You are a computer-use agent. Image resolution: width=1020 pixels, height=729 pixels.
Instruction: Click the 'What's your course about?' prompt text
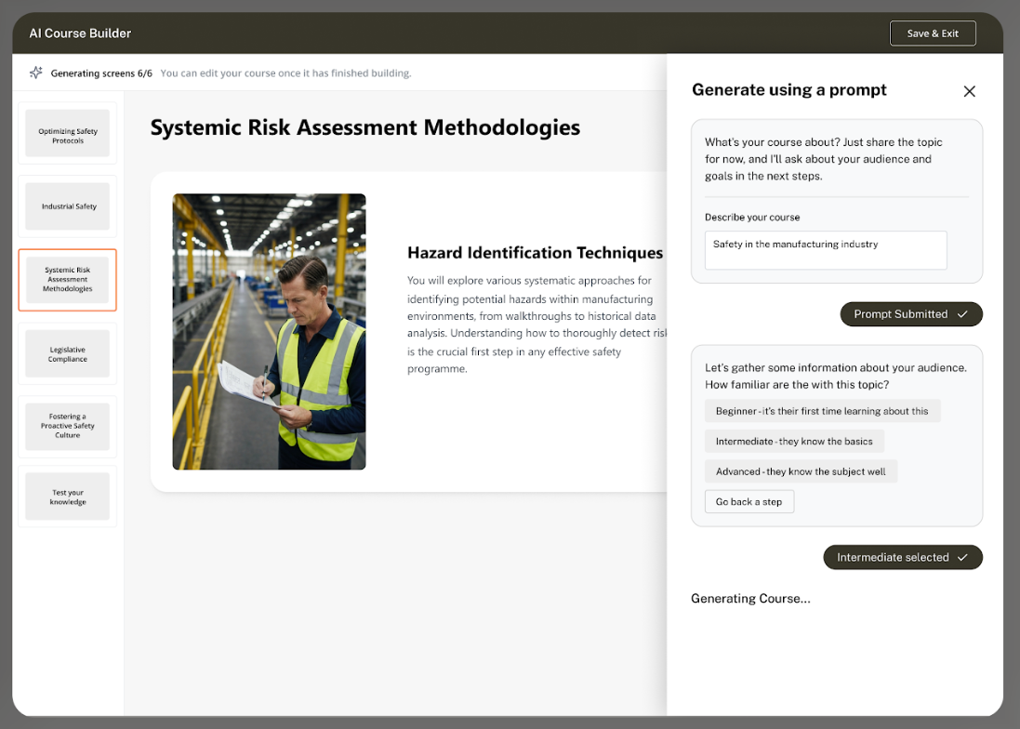[824, 159]
